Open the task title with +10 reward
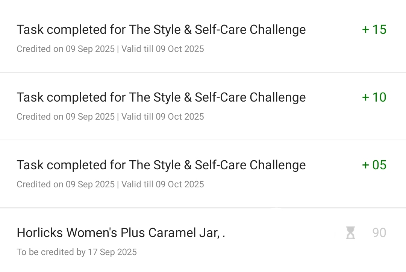 [161, 97]
